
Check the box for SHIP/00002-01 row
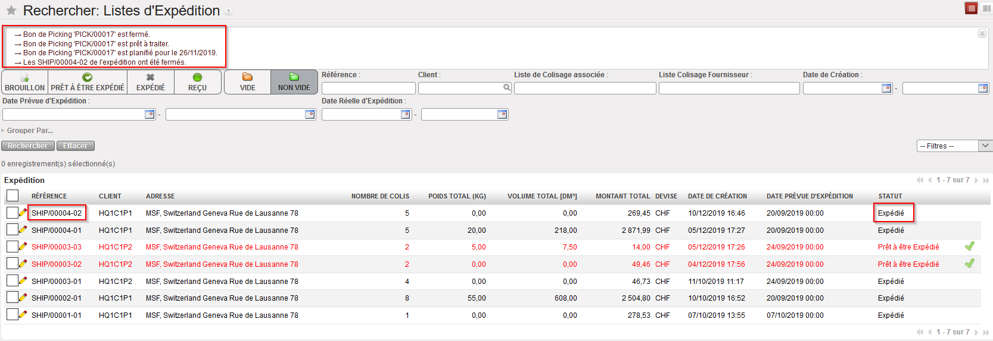[x=13, y=298]
